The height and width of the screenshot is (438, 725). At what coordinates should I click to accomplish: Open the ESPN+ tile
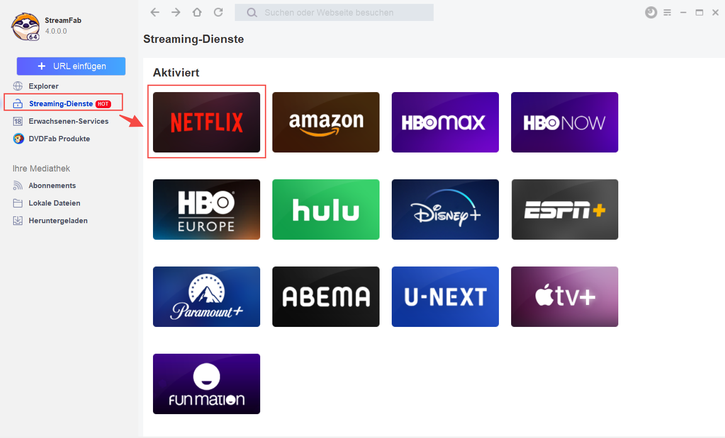[x=565, y=209]
